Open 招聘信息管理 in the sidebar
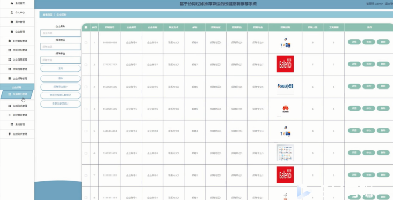 point(17,69)
